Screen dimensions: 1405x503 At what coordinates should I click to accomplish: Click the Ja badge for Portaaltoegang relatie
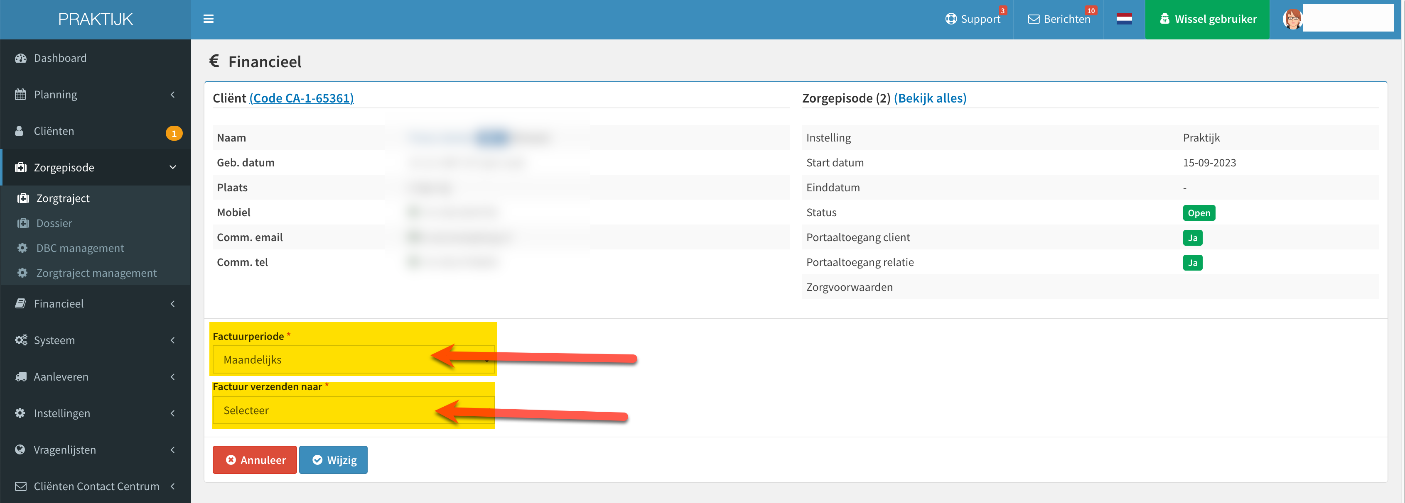coord(1192,263)
